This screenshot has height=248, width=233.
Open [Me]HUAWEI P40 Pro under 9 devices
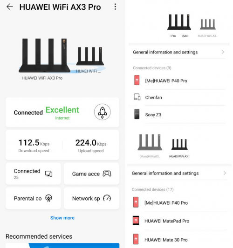[x=179, y=80]
